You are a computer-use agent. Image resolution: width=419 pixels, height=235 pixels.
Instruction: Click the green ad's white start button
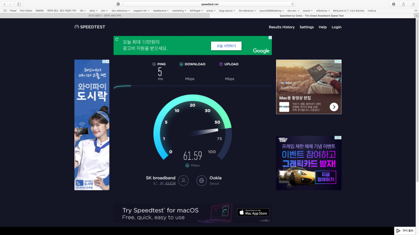pyautogui.click(x=226, y=46)
